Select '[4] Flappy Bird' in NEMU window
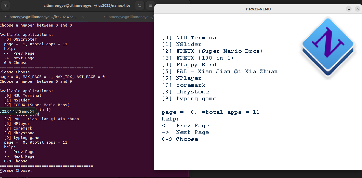Screen dimensions: 362x178 (x=189, y=65)
